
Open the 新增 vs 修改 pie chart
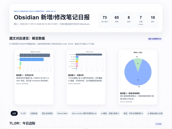coord(138,70)
